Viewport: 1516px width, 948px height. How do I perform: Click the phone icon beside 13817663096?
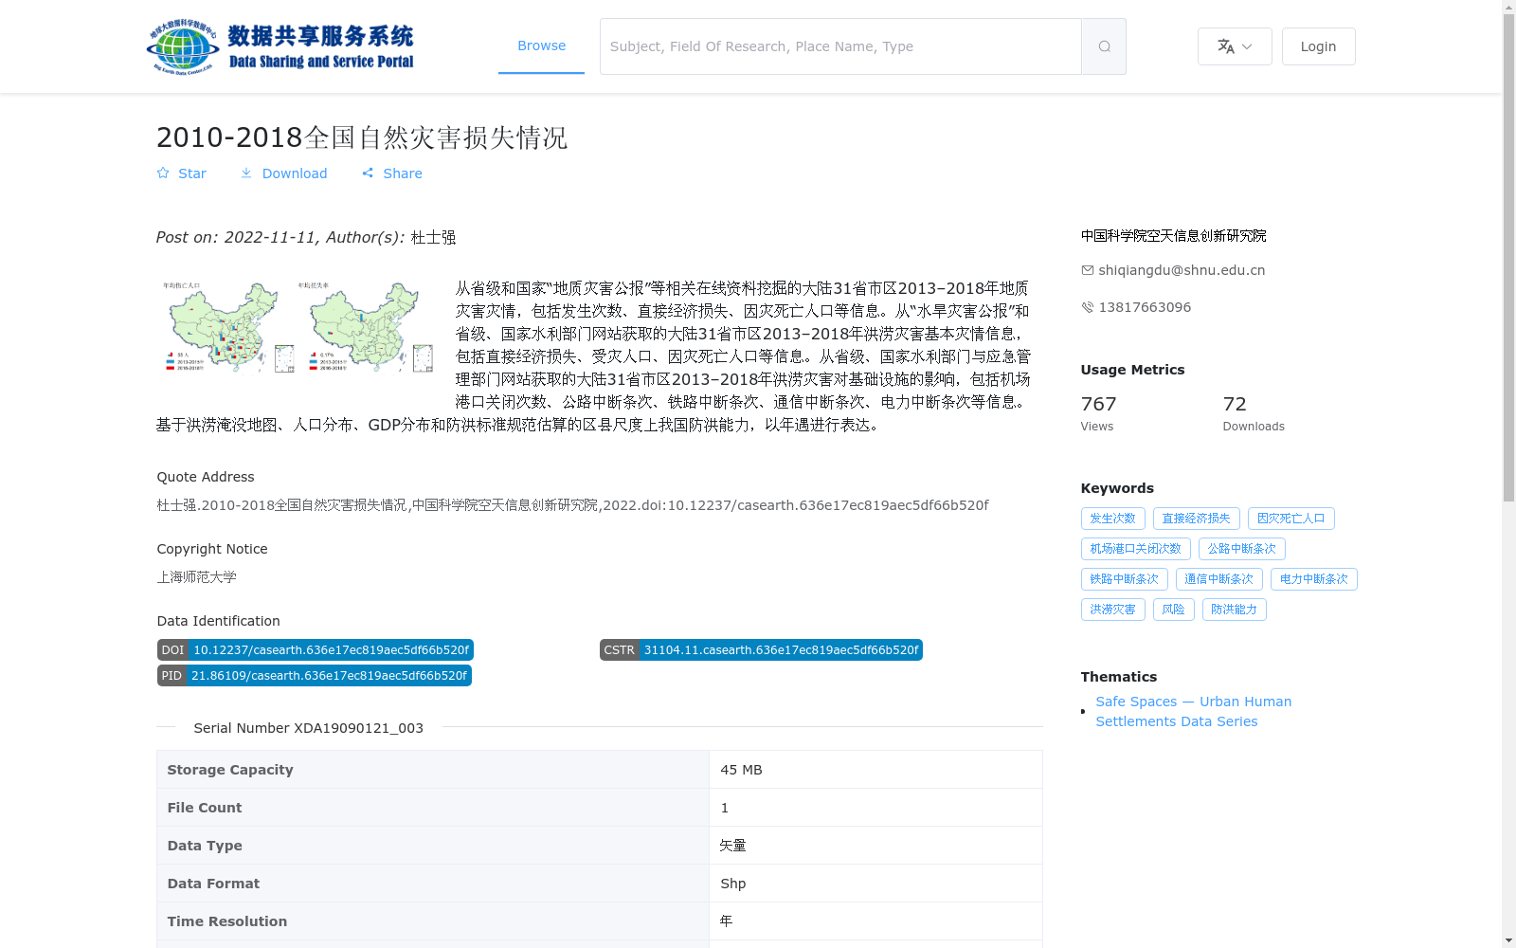pos(1088,307)
